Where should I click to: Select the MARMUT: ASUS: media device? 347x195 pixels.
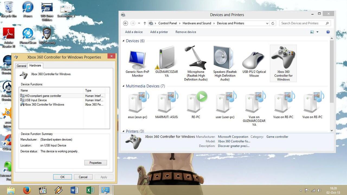pyautogui.click(x=167, y=105)
